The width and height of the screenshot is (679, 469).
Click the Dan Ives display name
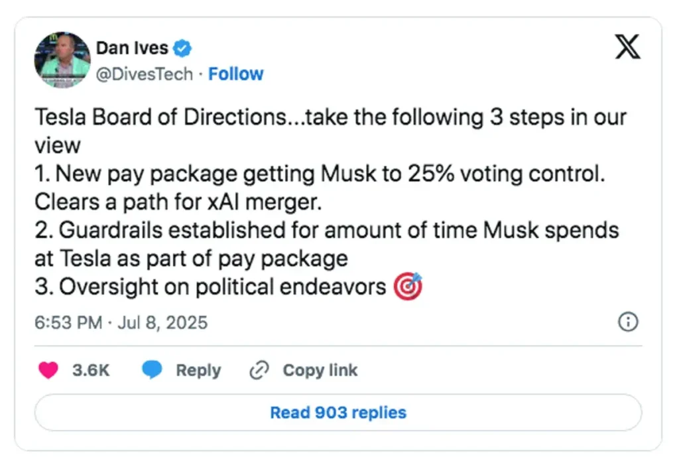point(132,48)
